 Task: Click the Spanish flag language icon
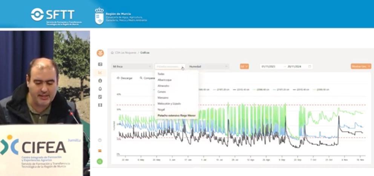[100, 150]
